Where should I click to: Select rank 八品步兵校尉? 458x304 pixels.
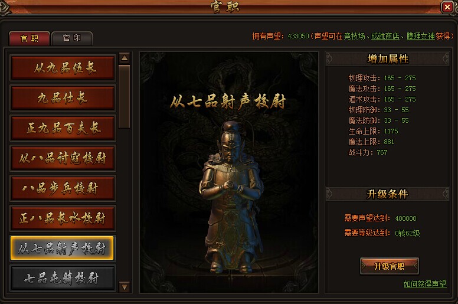coord(63,188)
